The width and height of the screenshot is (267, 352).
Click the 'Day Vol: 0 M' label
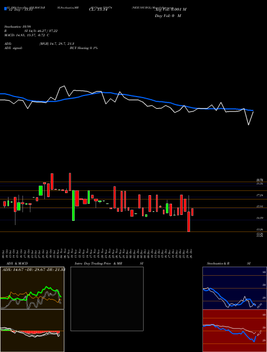coord(168,16)
